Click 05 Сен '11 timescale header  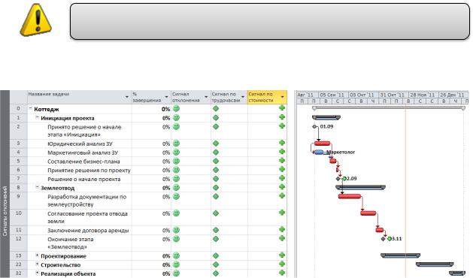pos(333,95)
